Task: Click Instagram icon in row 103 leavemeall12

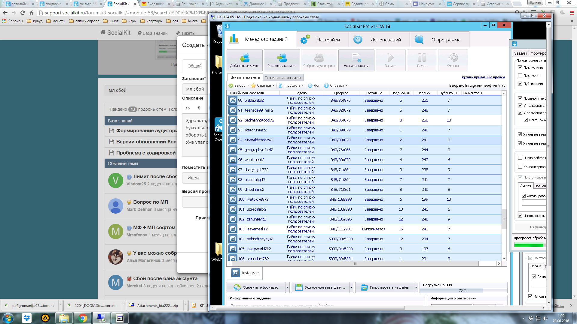Action: point(233,229)
